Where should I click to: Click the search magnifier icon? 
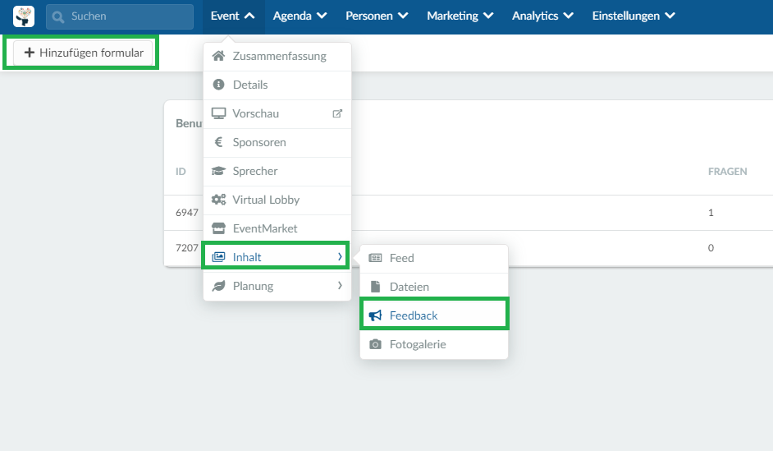[x=58, y=16]
